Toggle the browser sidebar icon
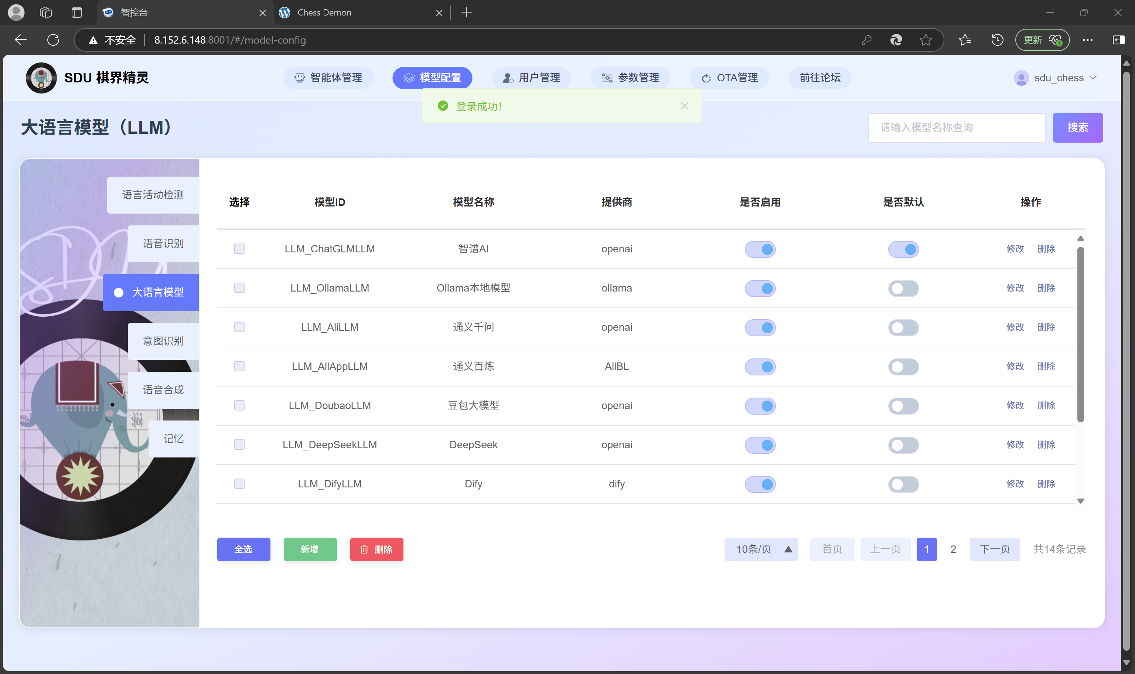 (1118, 40)
